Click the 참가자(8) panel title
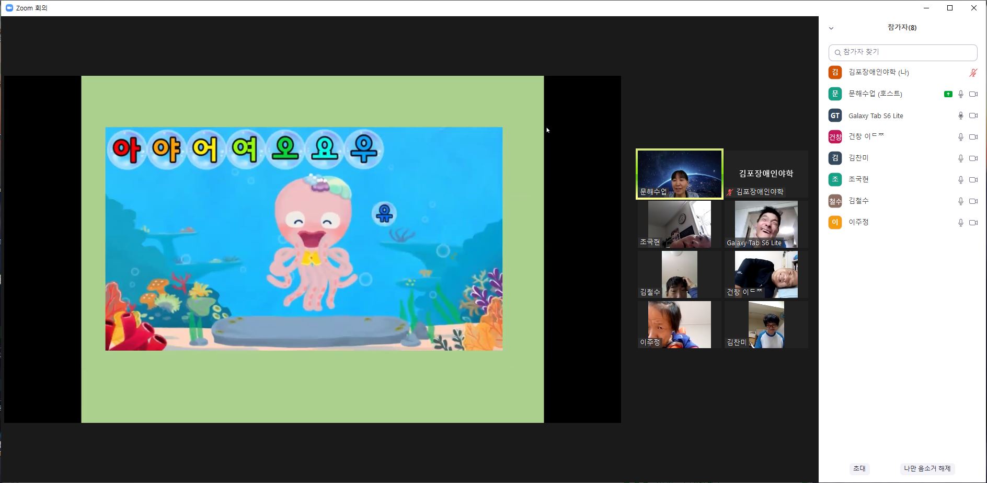This screenshot has width=987, height=483. pos(902,28)
